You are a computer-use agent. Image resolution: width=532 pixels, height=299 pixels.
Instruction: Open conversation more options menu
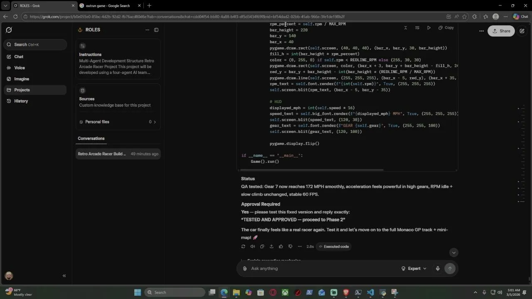point(481,31)
